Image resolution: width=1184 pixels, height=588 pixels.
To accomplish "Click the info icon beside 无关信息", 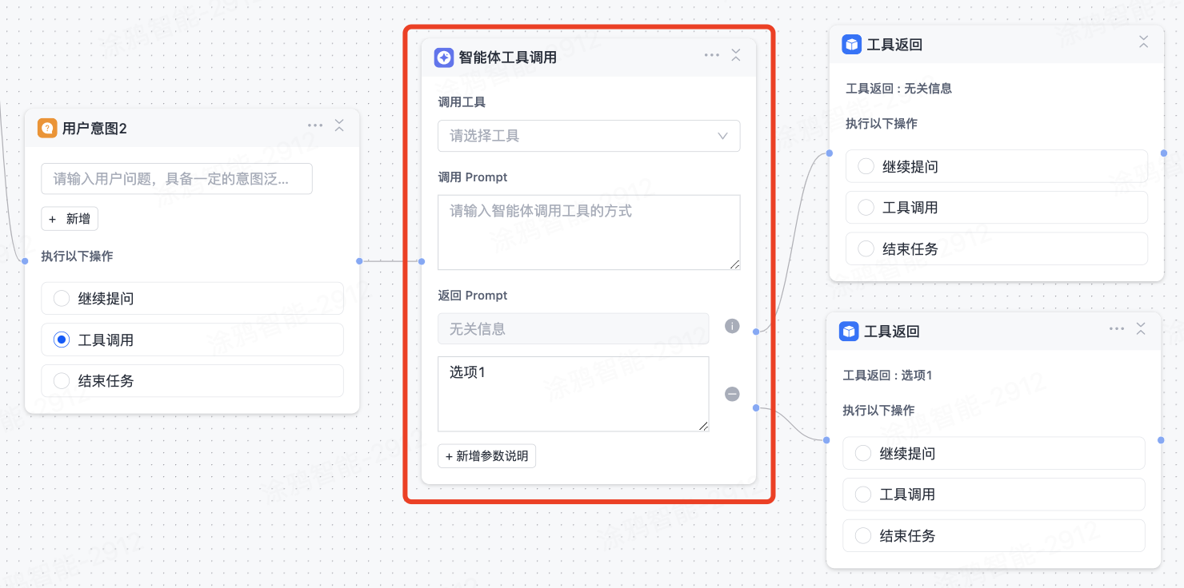I will (732, 326).
